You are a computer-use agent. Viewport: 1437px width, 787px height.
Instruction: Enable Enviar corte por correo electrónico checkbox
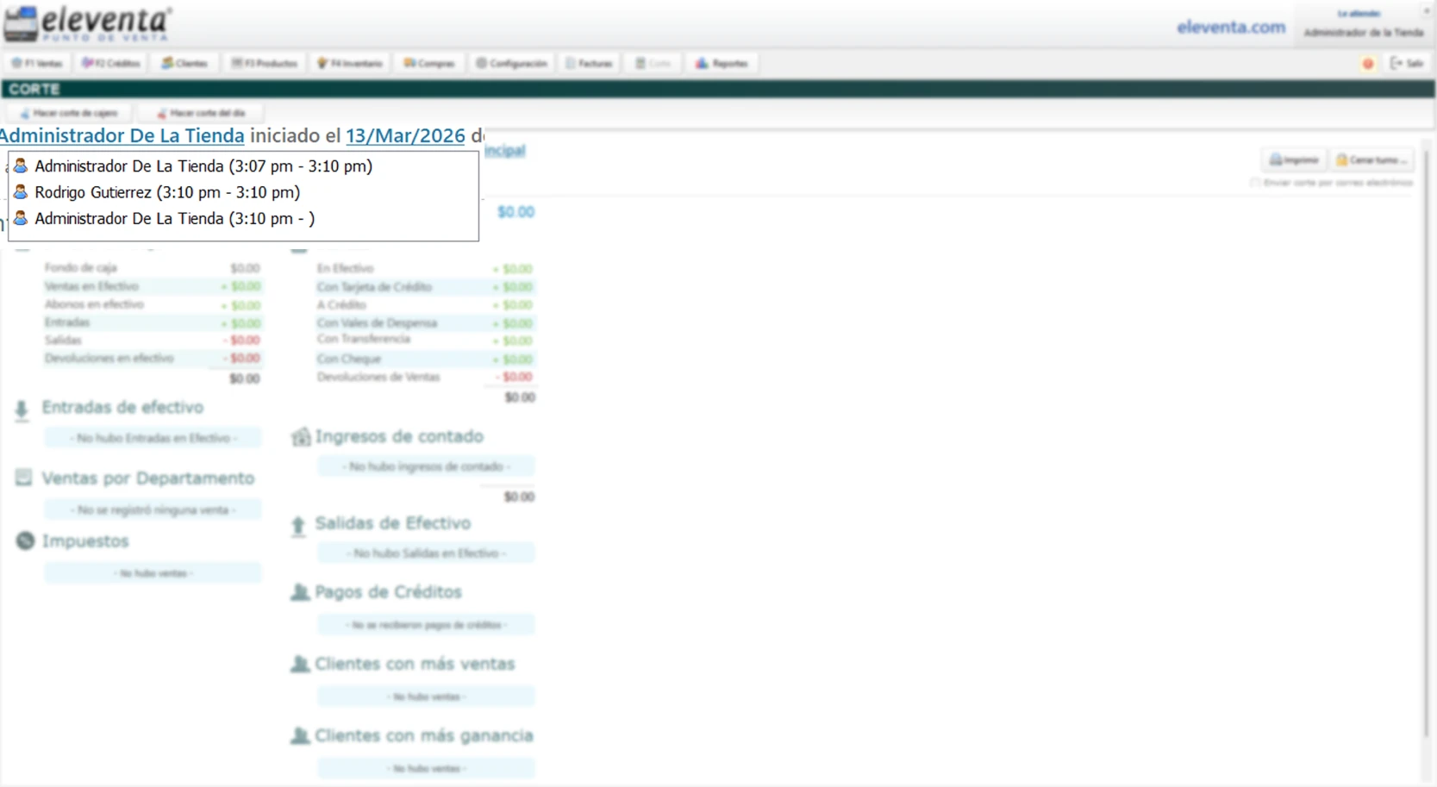[x=1255, y=183]
